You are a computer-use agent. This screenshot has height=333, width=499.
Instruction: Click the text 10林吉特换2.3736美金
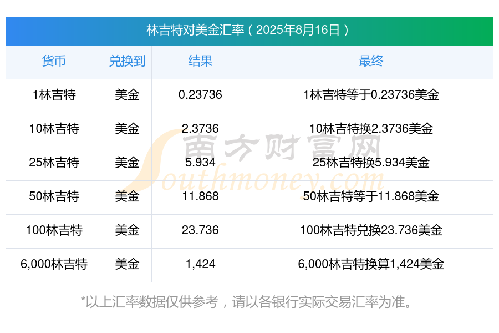pos(371,129)
